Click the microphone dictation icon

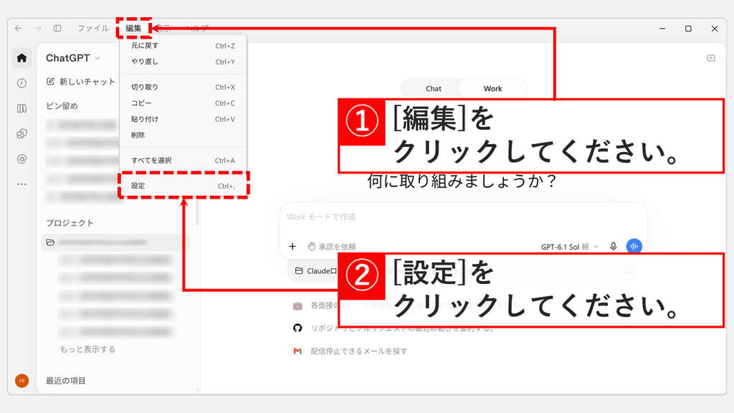(x=614, y=247)
